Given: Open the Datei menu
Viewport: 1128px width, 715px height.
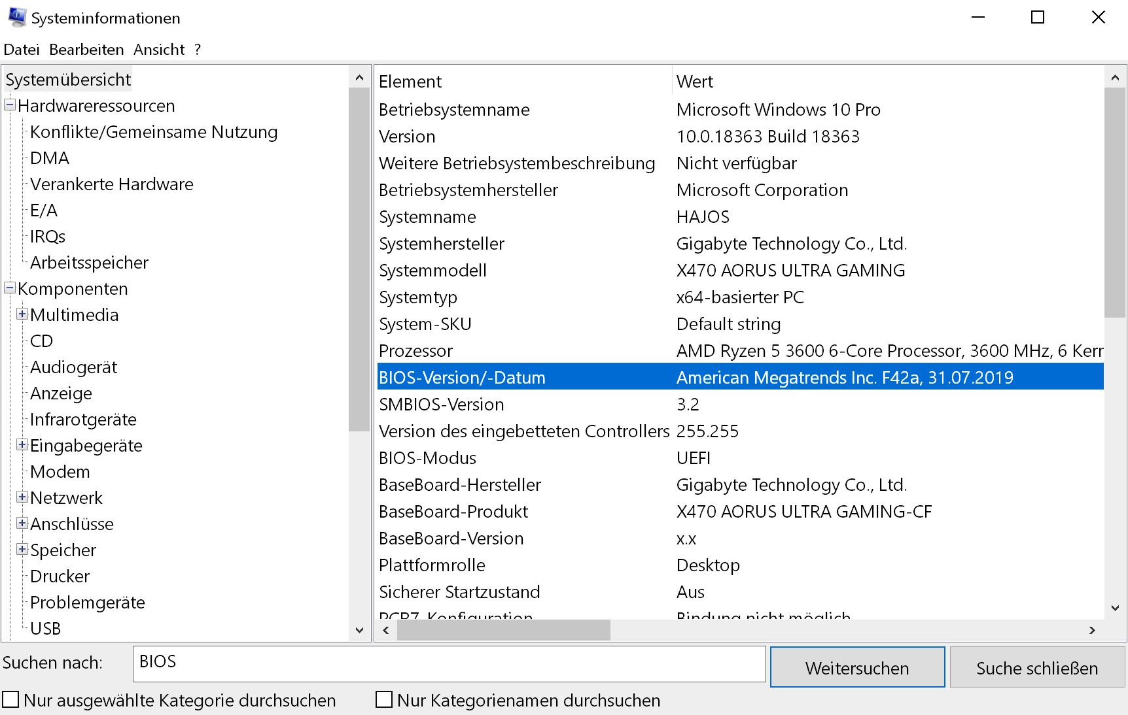Looking at the screenshot, I should [22, 50].
